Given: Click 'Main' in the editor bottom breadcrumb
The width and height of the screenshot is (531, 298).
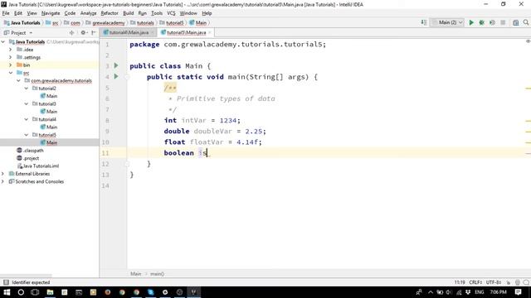Looking at the screenshot, I should tap(135, 274).
